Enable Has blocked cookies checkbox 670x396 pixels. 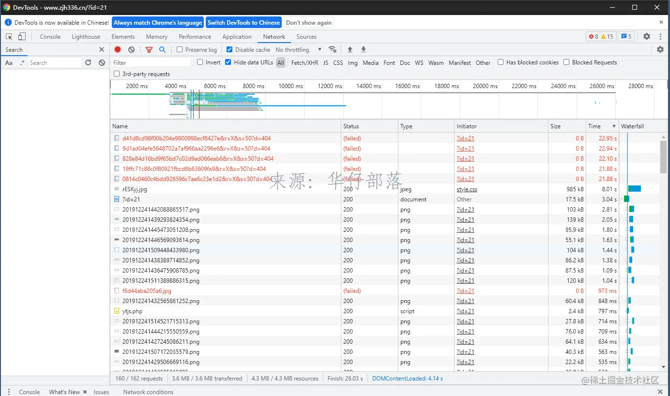click(501, 62)
